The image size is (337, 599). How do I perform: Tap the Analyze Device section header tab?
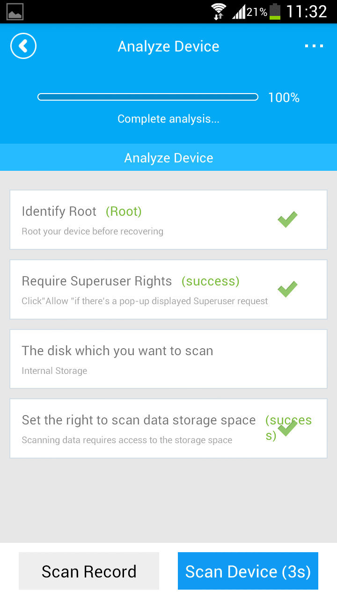coord(168,158)
